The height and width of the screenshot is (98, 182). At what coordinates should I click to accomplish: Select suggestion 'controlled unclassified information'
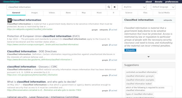pos(141,72)
